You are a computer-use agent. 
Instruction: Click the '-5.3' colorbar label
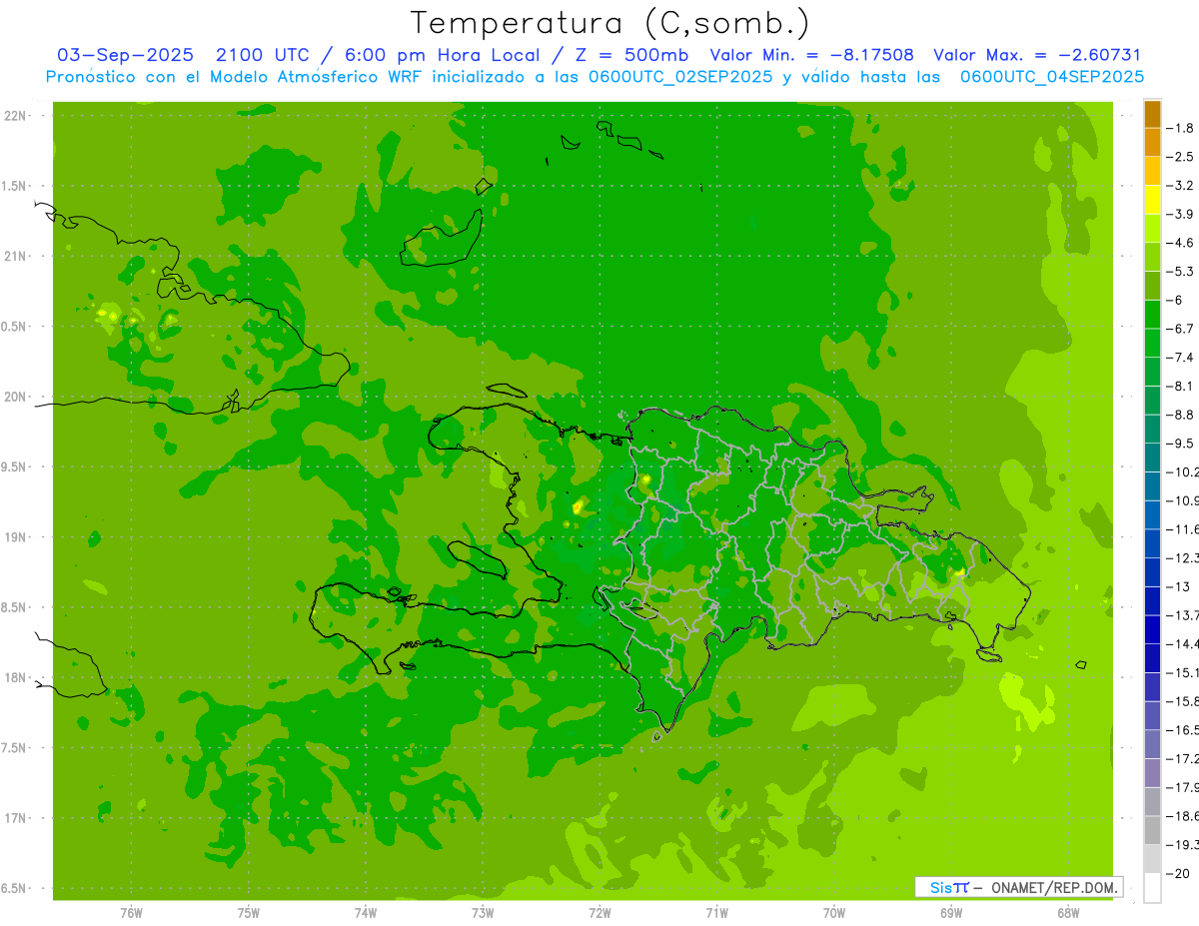coord(1180,271)
